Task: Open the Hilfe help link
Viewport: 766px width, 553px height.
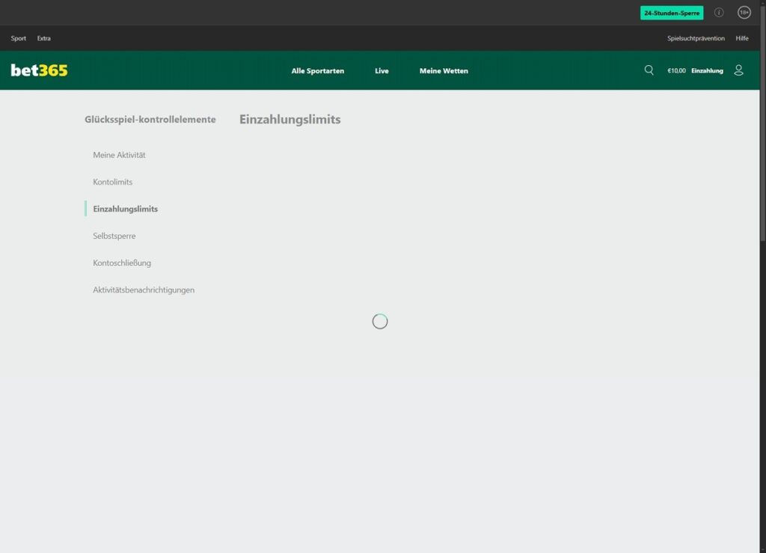Action: click(742, 38)
